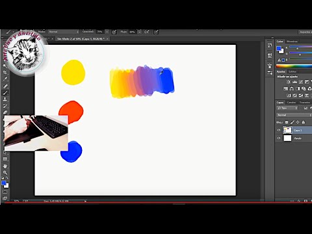This screenshot has height=234, width=312.
Task: Switch to the Estilos tab
Action: click(x=292, y=71)
